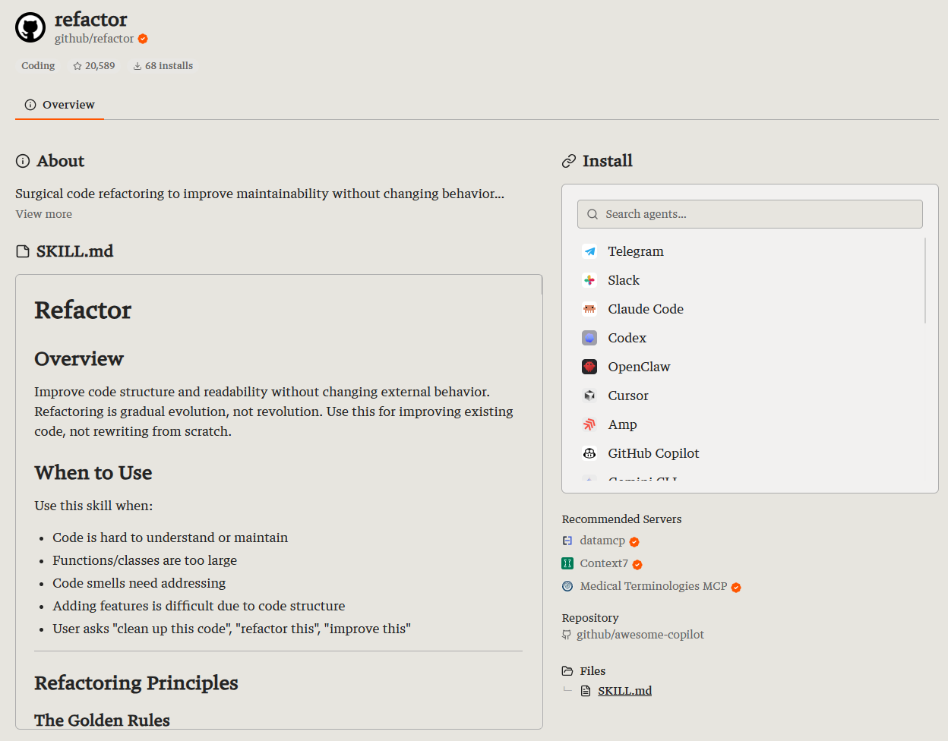Image resolution: width=948 pixels, height=741 pixels.
Task: Click the Coding category tag
Action: pyautogui.click(x=38, y=66)
